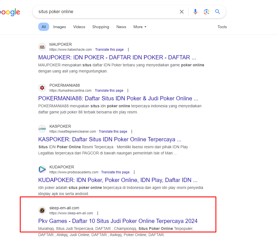Open three-dot menu for sleep-em-all.com result

pyautogui.click(x=98, y=213)
